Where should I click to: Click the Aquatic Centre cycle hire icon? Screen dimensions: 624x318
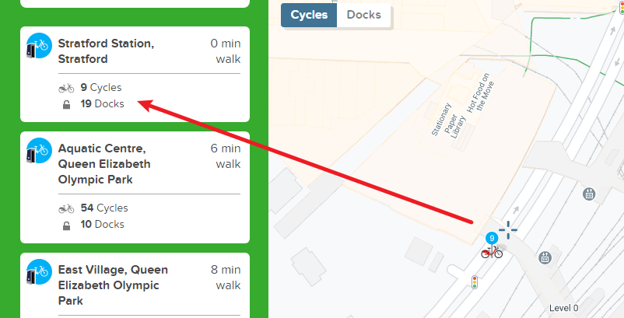point(39,151)
